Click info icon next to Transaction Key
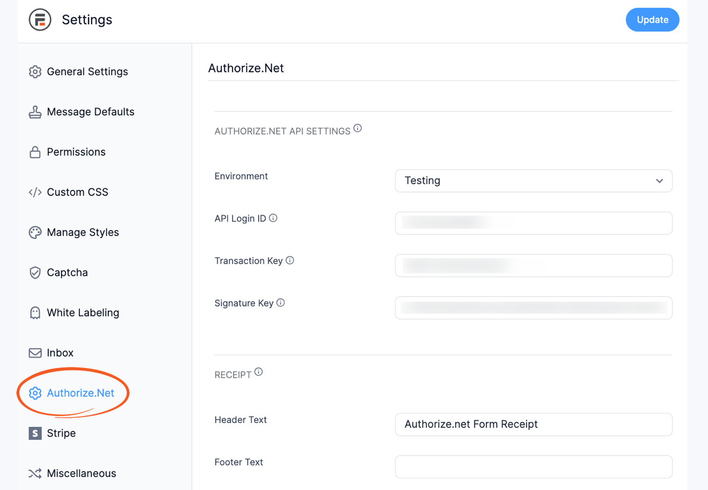 pyautogui.click(x=290, y=260)
